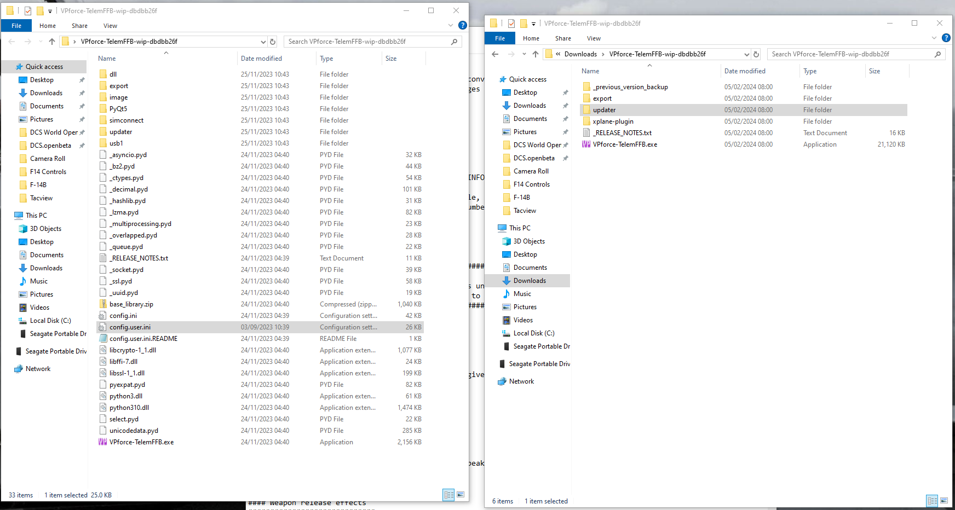Open address history dropdown in right window
Viewport: 955px width, 510px height.
[747, 54]
